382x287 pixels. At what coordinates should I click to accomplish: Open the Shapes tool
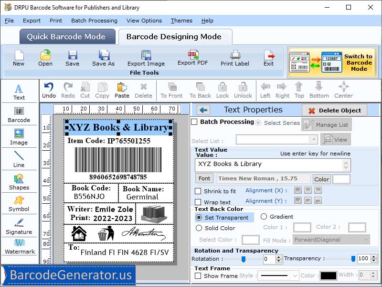click(19, 182)
